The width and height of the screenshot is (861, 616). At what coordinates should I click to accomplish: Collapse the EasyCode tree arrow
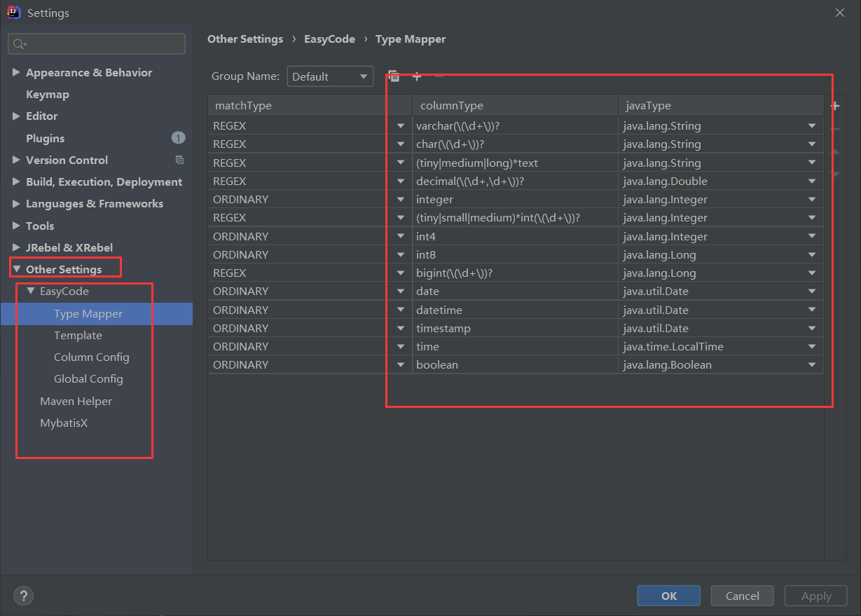click(x=30, y=291)
